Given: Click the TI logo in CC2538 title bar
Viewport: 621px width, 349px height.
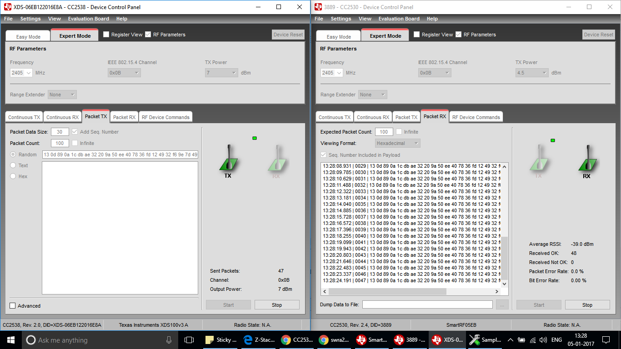Looking at the screenshot, I should 8,7.
